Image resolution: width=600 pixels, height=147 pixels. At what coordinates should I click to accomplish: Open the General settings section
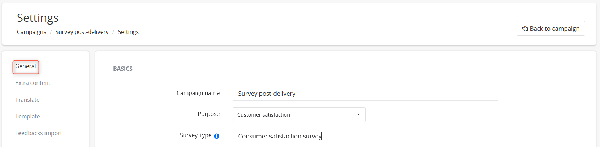[x=26, y=66]
